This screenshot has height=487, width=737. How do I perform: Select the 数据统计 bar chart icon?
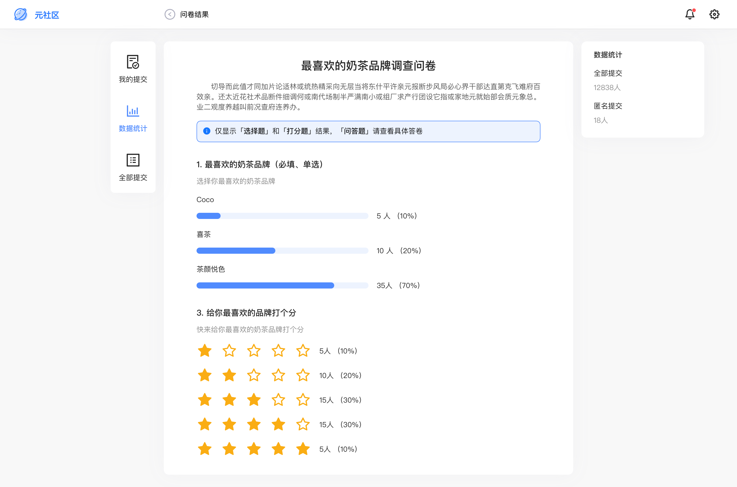pyautogui.click(x=133, y=111)
